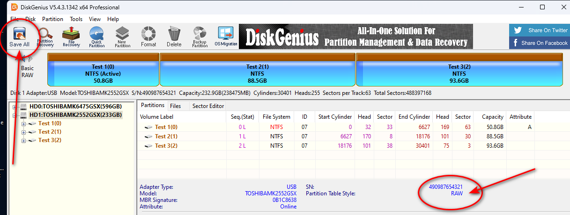This screenshot has height=215, width=570.
Task: Select Test 1(0) 50.8GB partition bar
Action: (104, 70)
